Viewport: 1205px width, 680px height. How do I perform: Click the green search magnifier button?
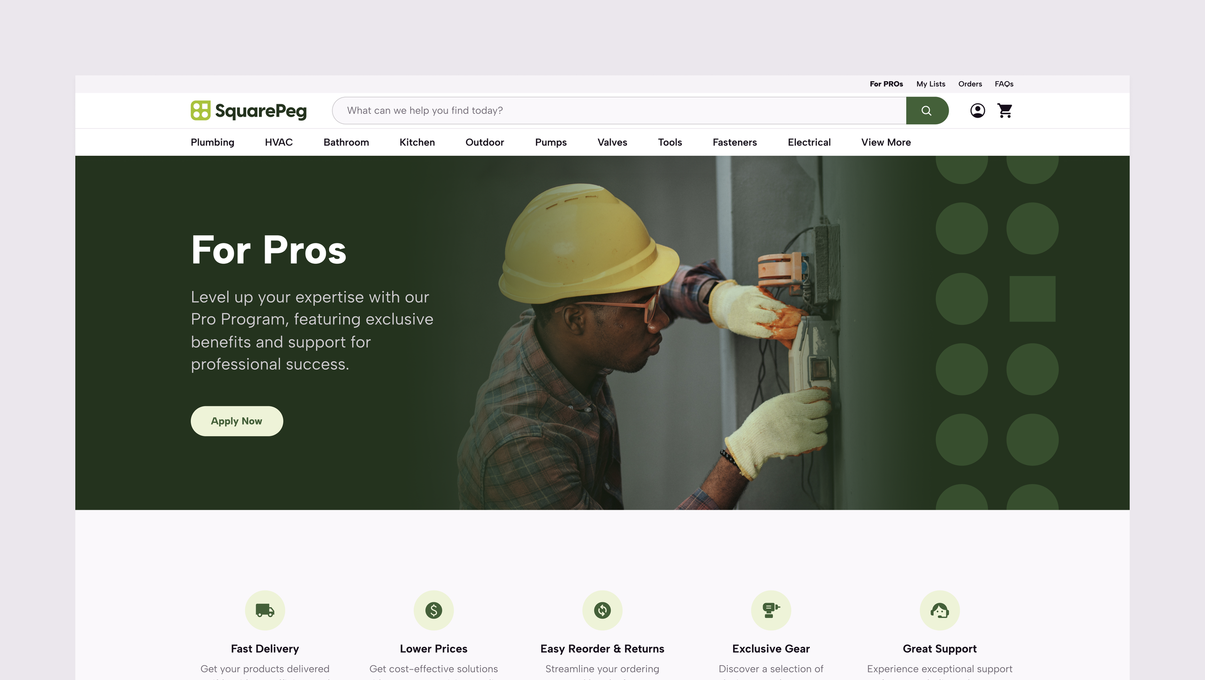pos(927,110)
